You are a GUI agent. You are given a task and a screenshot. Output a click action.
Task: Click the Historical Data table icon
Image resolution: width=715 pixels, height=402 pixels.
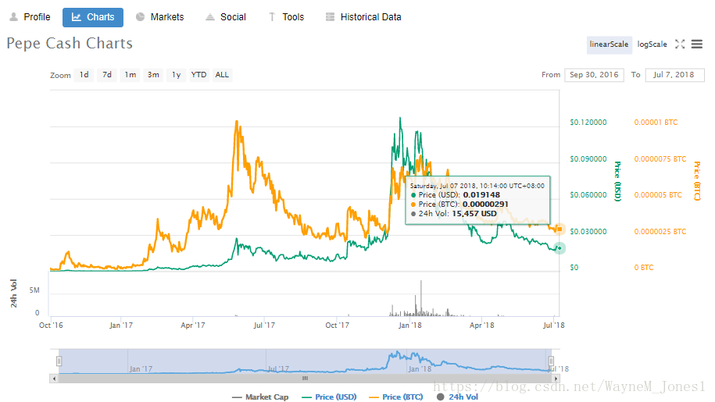coord(330,17)
